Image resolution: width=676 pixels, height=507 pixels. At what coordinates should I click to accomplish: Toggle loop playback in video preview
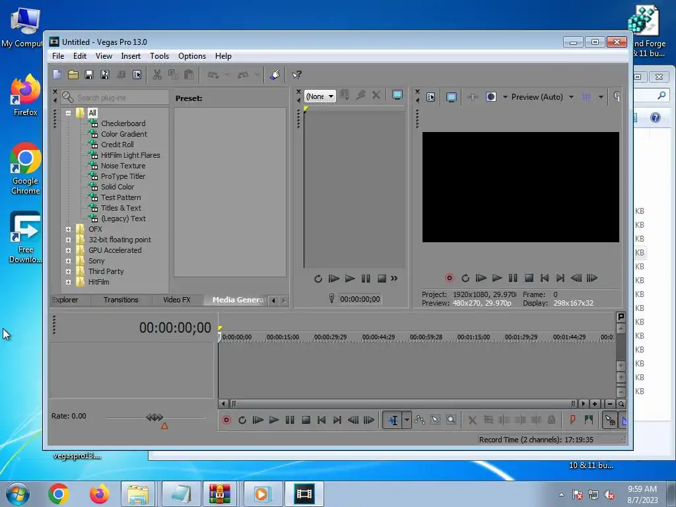pyautogui.click(x=465, y=278)
